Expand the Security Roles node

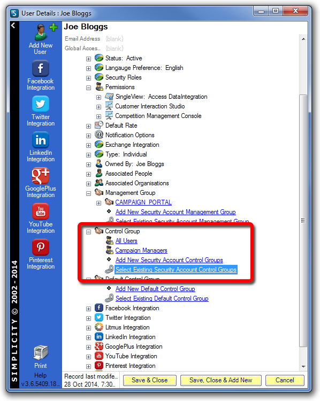[x=88, y=78]
